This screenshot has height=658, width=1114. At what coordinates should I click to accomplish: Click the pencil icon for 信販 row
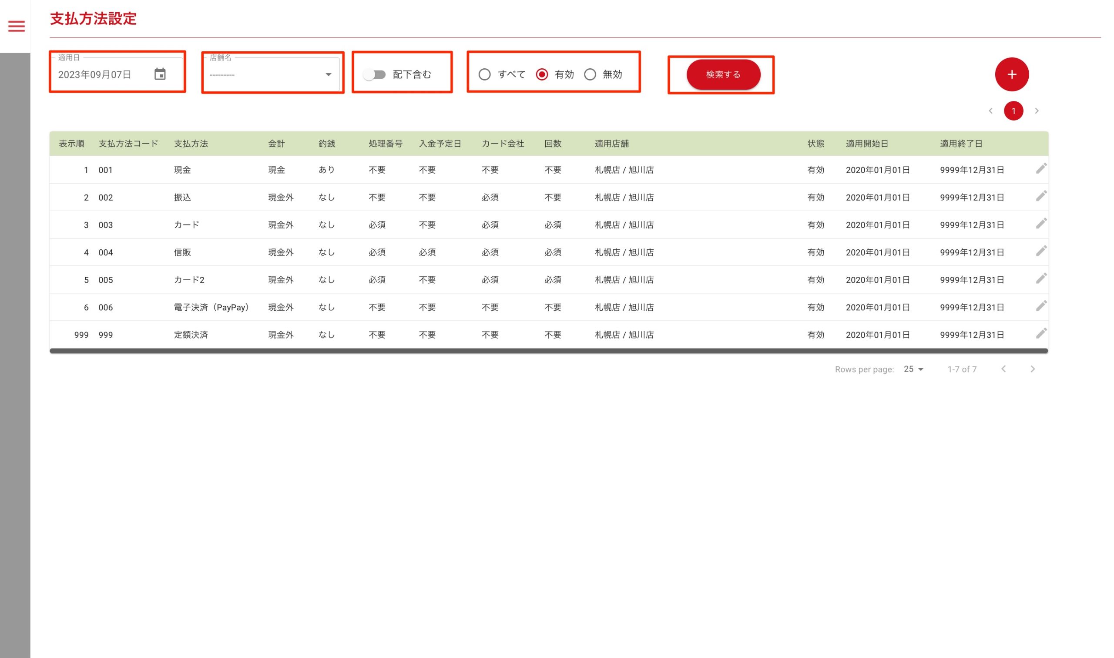click(x=1040, y=252)
